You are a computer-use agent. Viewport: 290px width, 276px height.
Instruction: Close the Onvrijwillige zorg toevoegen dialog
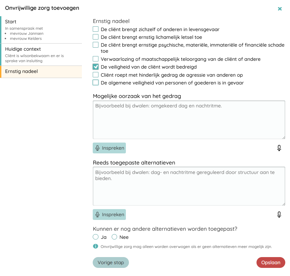280,9
